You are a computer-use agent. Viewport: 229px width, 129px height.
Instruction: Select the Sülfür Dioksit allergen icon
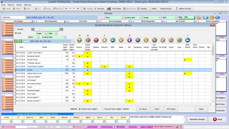[188, 40]
